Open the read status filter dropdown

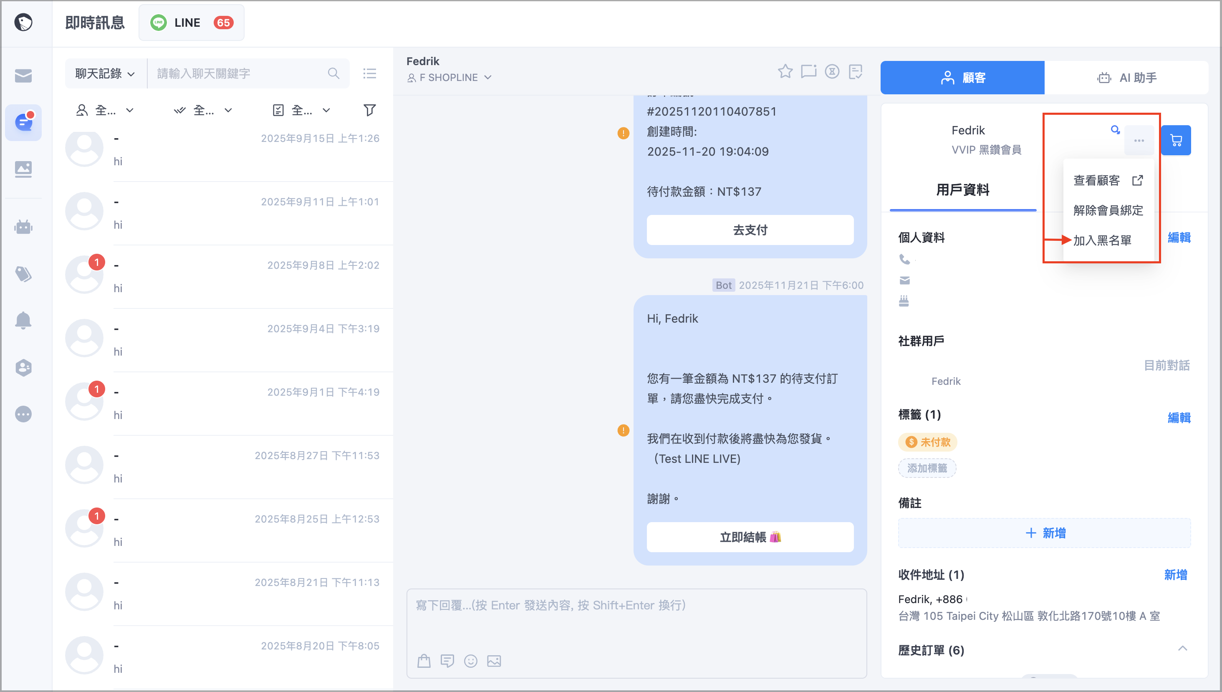(x=203, y=110)
